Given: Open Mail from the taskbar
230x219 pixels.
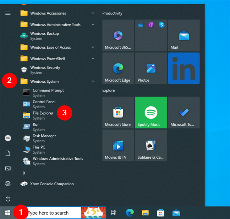Looking at the screenshot, I should click(176, 213).
